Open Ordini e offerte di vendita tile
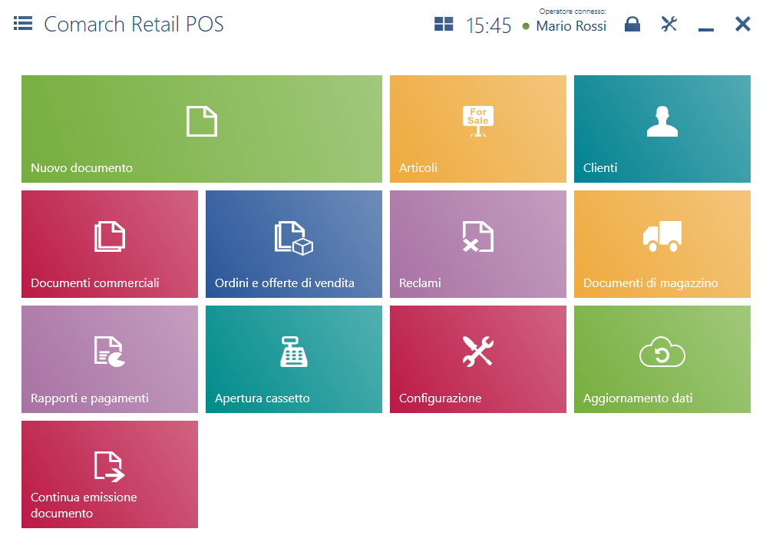This screenshot has height=552, width=766. tap(294, 244)
